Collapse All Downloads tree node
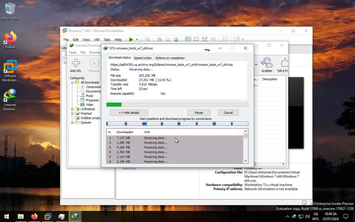 click(72, 82)
